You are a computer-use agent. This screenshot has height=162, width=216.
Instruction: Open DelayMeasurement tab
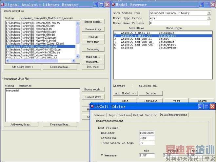(x=173, y=115)
